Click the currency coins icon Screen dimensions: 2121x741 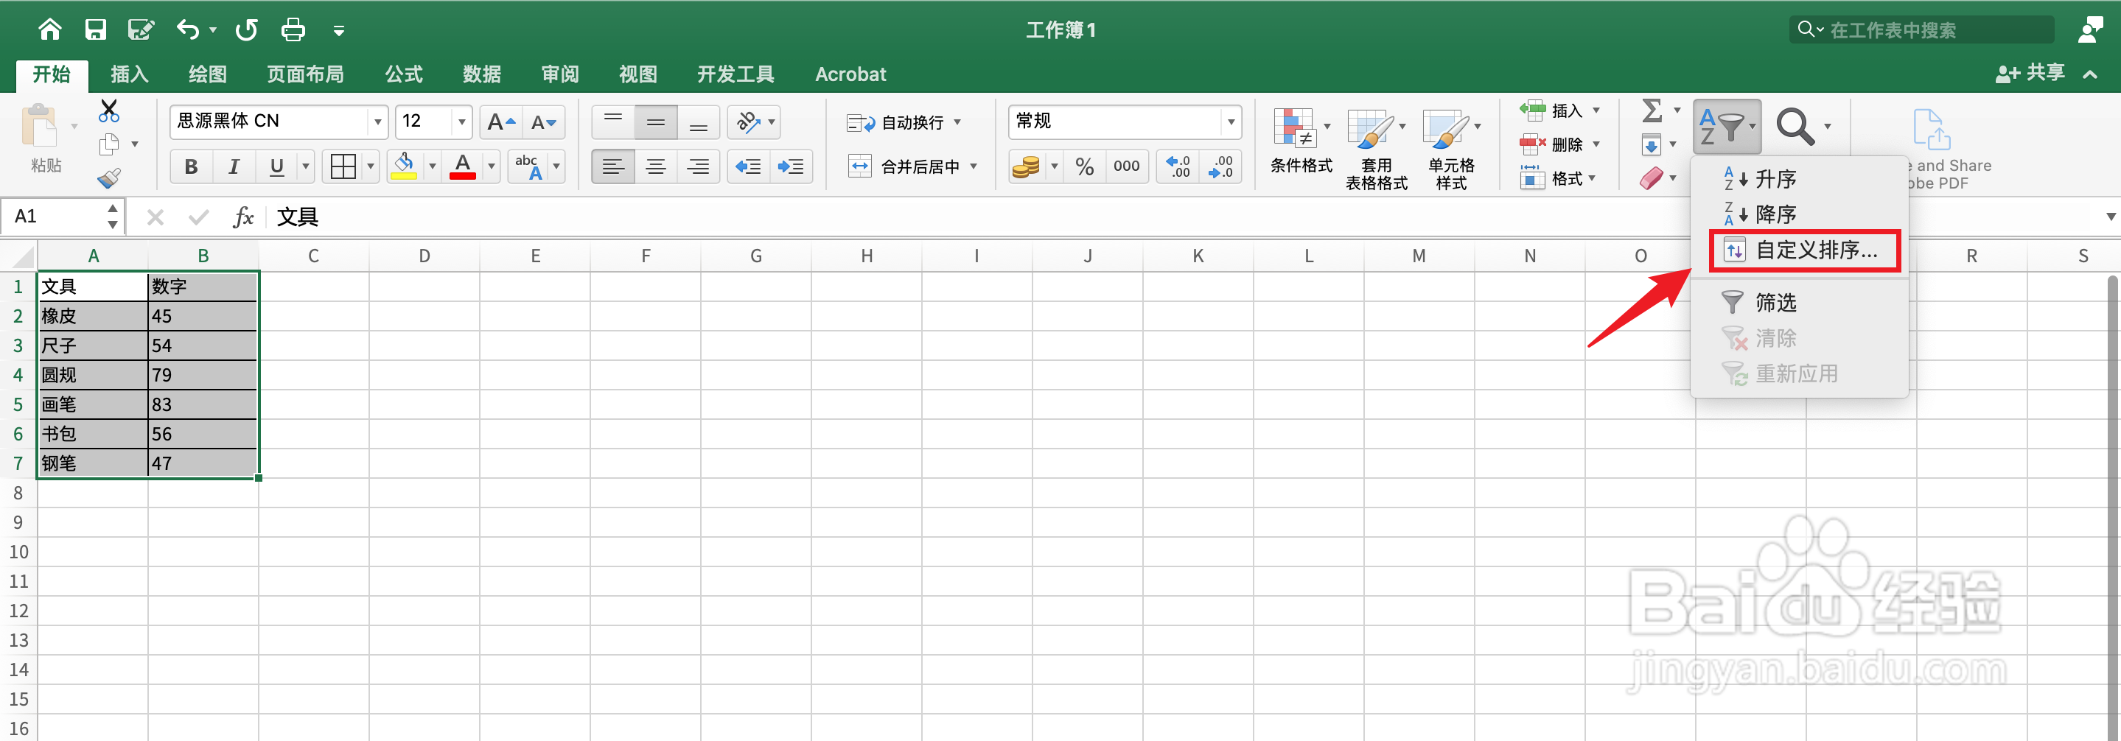click(1025, 167)
